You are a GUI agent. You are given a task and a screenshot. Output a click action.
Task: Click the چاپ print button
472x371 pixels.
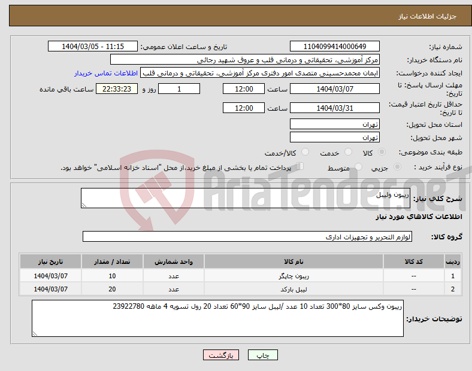click(263, 355)
